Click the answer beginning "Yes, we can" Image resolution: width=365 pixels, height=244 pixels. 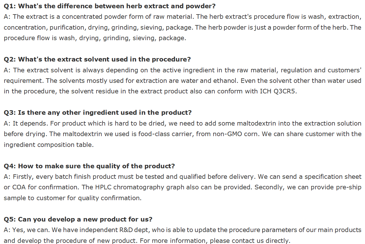pos(182,235)
